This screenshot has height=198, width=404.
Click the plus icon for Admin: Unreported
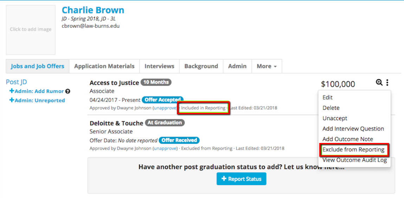(x=12, y=100)
